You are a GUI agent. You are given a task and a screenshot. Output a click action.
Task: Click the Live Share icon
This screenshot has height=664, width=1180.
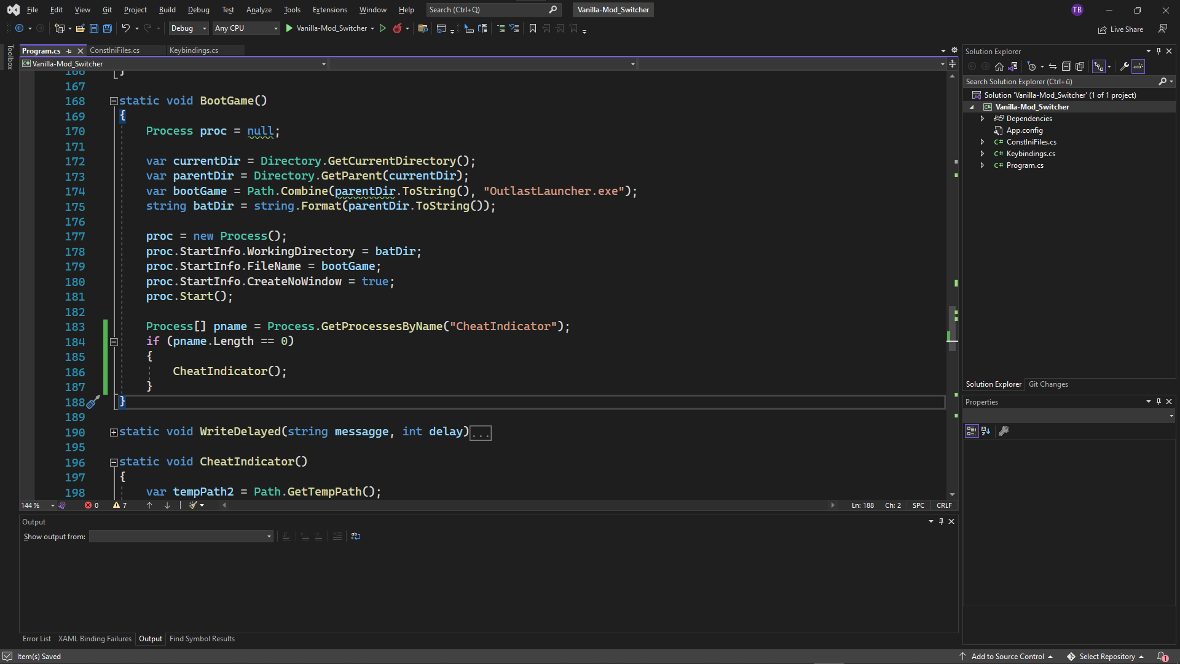[1103, 30]
